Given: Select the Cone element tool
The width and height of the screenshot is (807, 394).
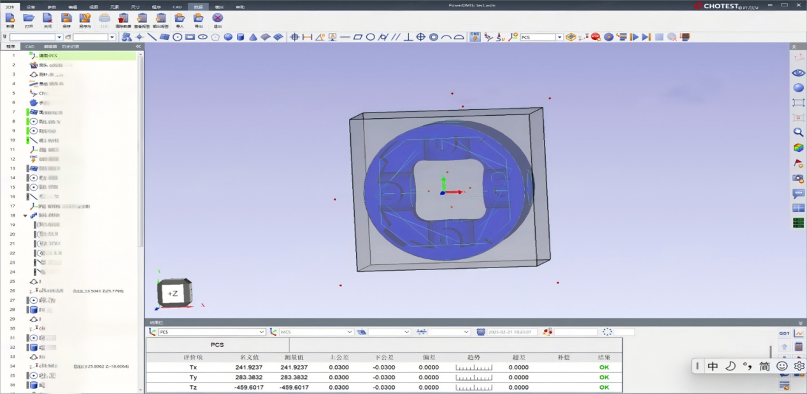Looking at the screenshot, I should tap(253, 37).
